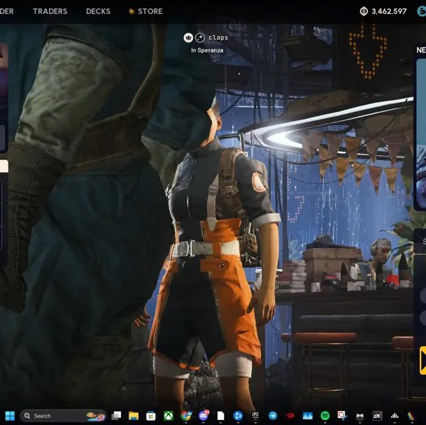The width and height of the screenshot is (426, 425).
Task: Click the In Speranza status text
Action: (207, 50)
